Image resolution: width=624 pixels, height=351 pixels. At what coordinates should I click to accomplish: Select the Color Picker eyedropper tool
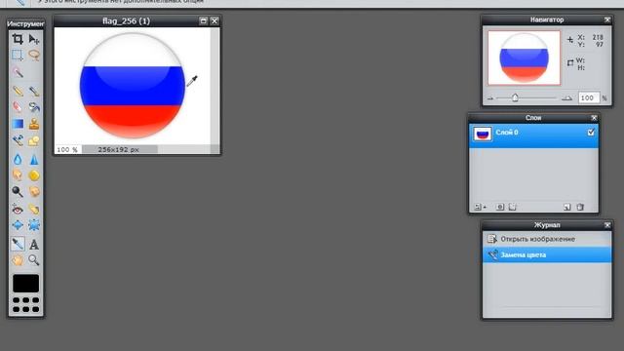[18, 244]
